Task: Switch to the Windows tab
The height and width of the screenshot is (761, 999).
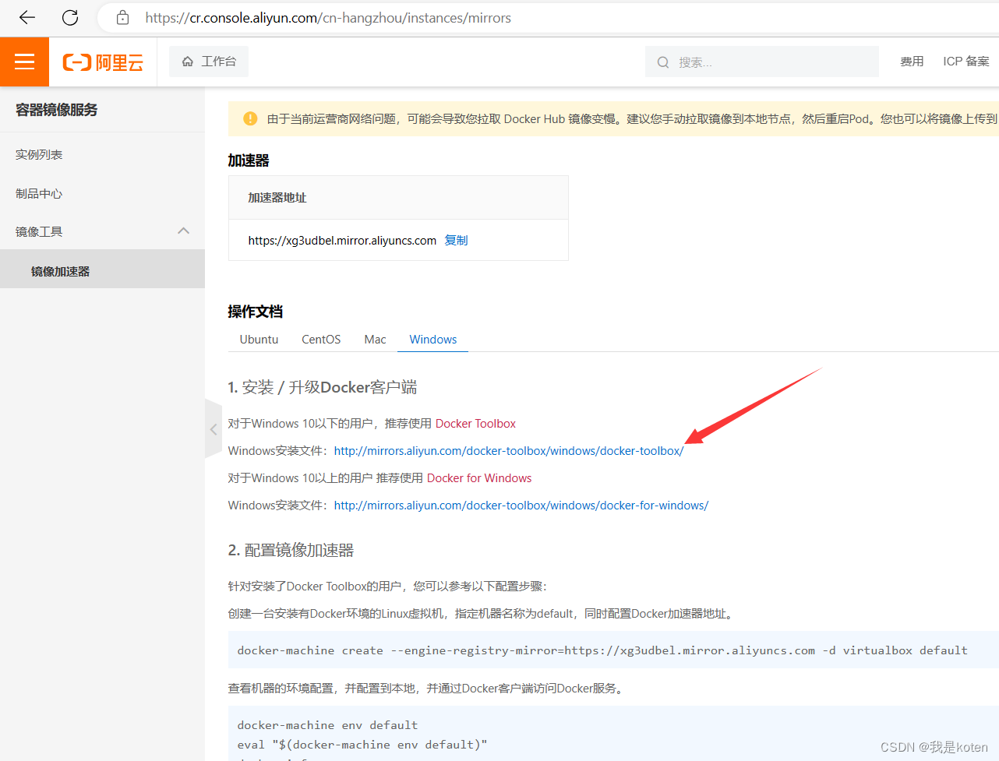Action: pyautogui.click(x=433, y=339)
